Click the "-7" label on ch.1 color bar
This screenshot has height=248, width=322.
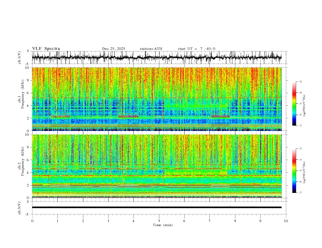click(300, 126)
